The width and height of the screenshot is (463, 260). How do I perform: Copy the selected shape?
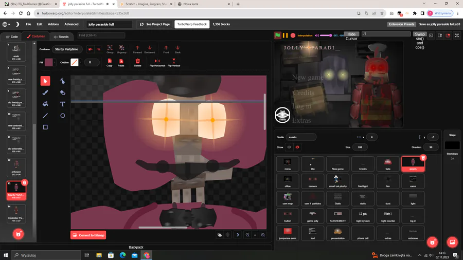click(110, 63)
